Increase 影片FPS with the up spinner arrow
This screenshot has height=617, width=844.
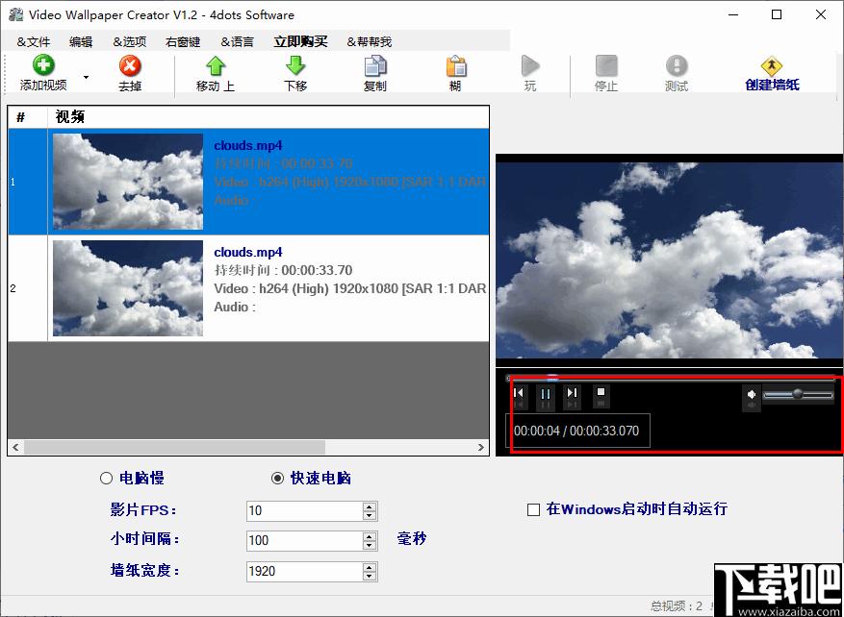370,506
